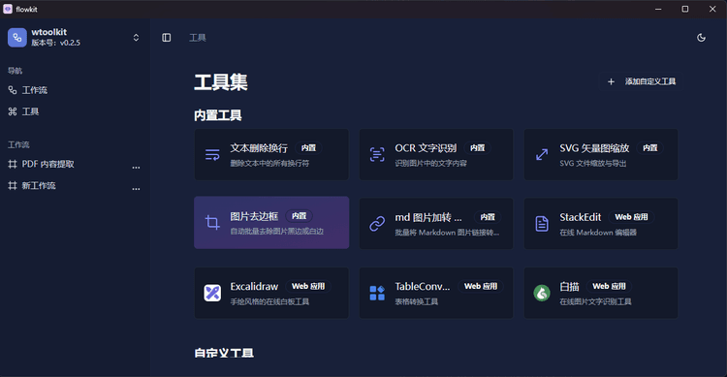The height and width of the screenshot is (377, 727).
Task: Click the document icon on StackEdit
Action: pyautogui.click(x=542, y=224)
